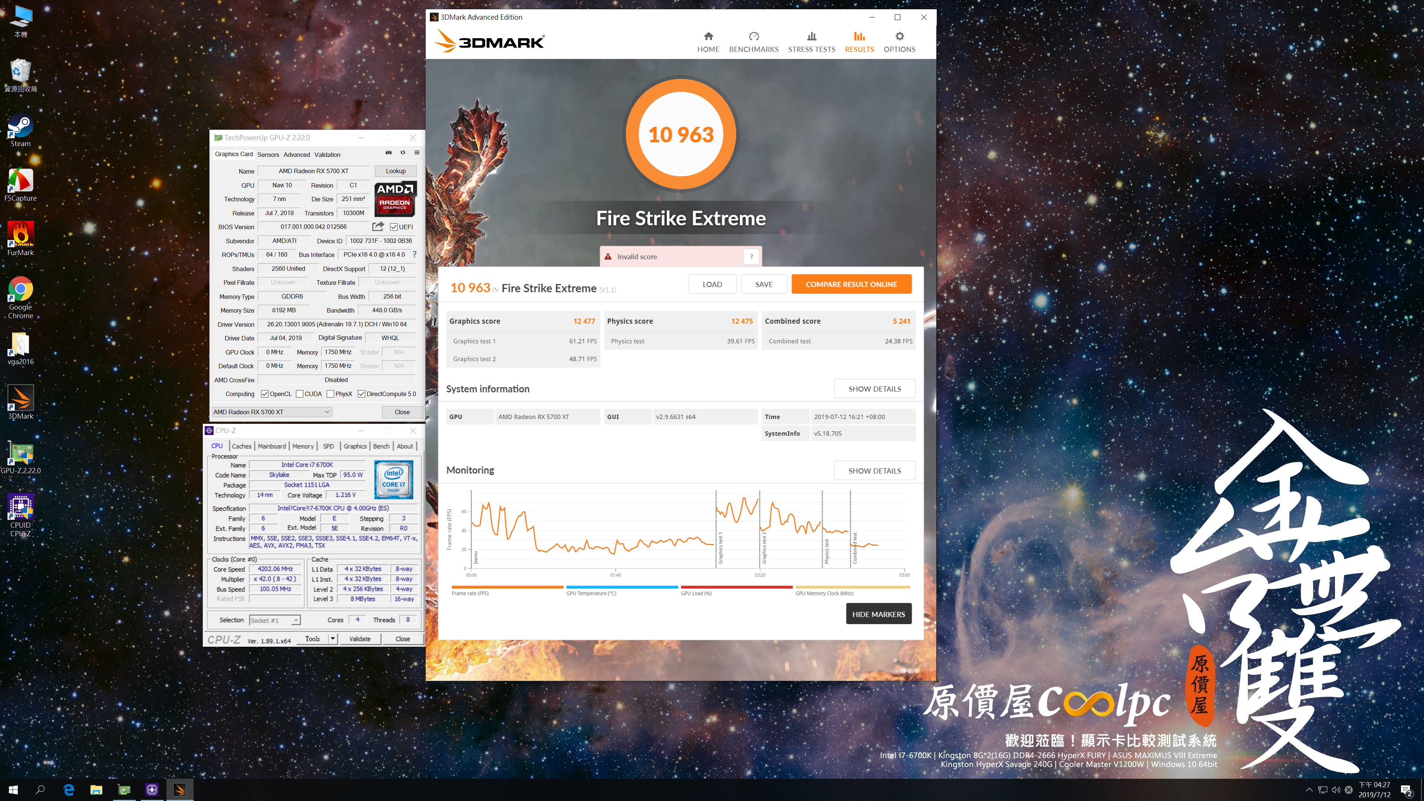Screen dimensions: 1424x801
Task: Toggle the PhysX checkbox in GPU-Z
Action: (x=330, y=393)
